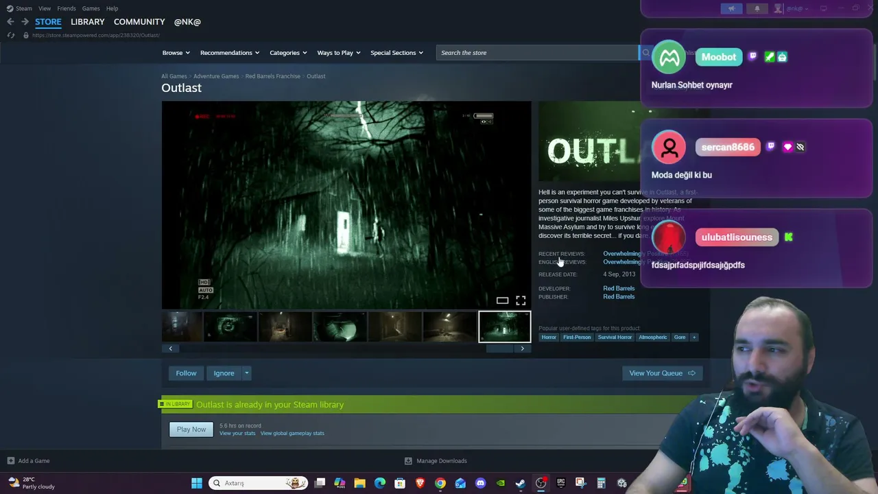Open Outlook mail from taskbar
878x494 pixels.
460,483
